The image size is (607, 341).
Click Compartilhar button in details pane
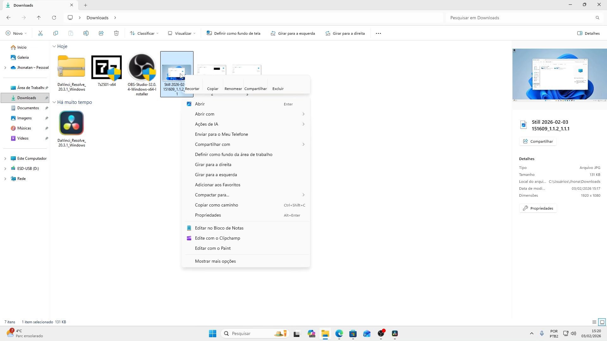pos(538,141)
